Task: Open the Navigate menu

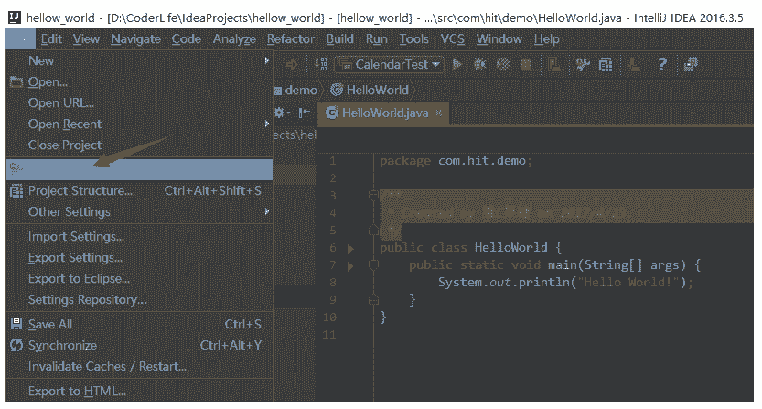Action: point(135,39)
